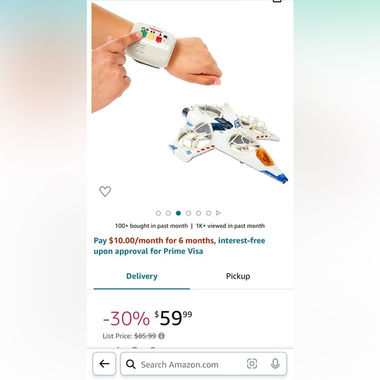Tap the spaceship drone product image

pos(228,143)
